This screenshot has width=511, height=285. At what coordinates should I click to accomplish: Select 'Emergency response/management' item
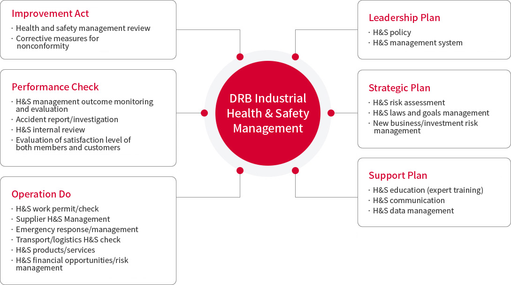pyautogui.click(x=77, y=229)
